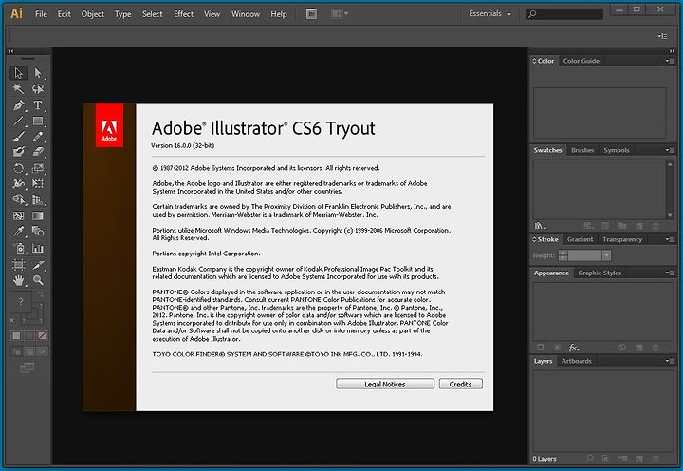Image resolution: width=683 pixels, height=471 pixels.
Task: Select the Width tool
Action: click(x=18, y=183)
